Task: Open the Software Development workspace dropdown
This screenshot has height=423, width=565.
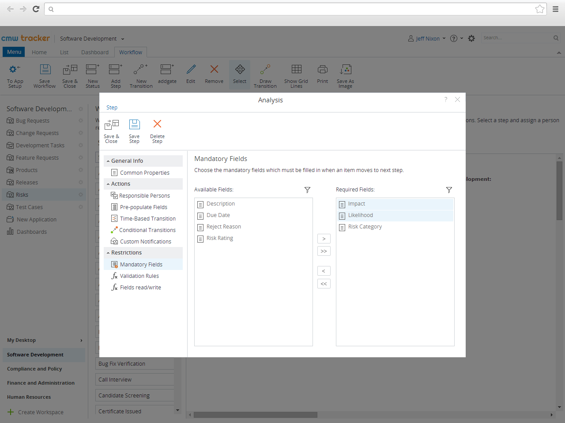Action: (x=92, y=38)
